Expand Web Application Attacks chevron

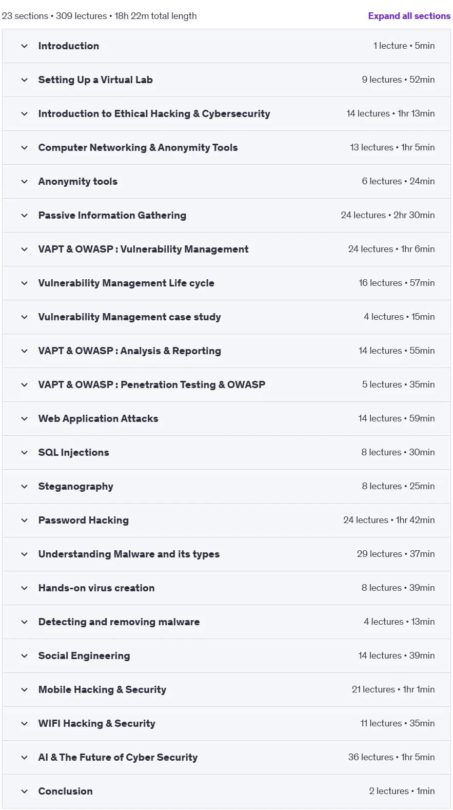pyautogui.click(x=24, y=419)
